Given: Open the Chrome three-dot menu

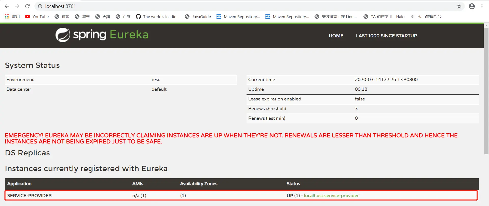Looking at the screenshot, I should tap(482, 6).
